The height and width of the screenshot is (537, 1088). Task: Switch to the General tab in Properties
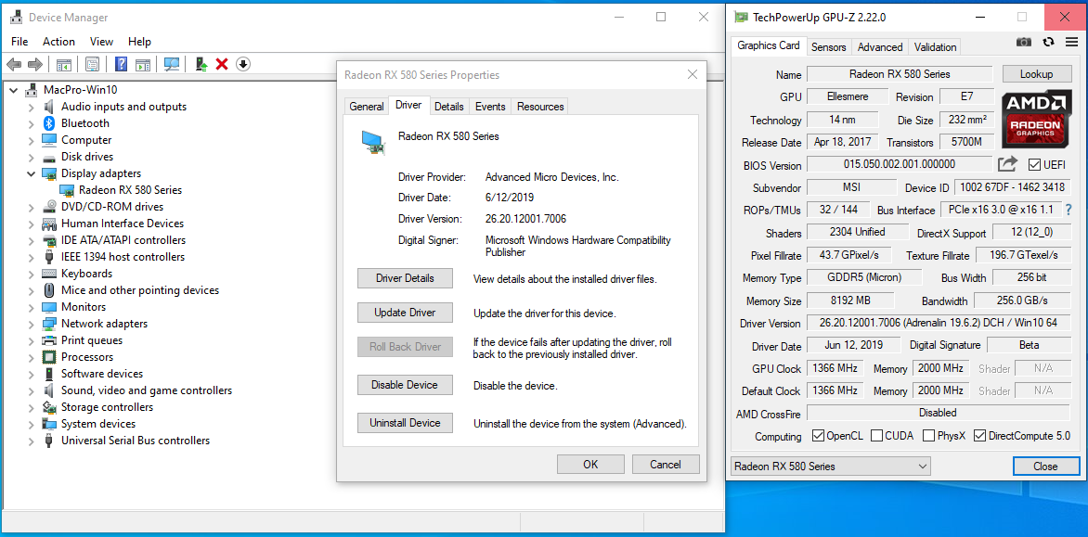[367, 107]
